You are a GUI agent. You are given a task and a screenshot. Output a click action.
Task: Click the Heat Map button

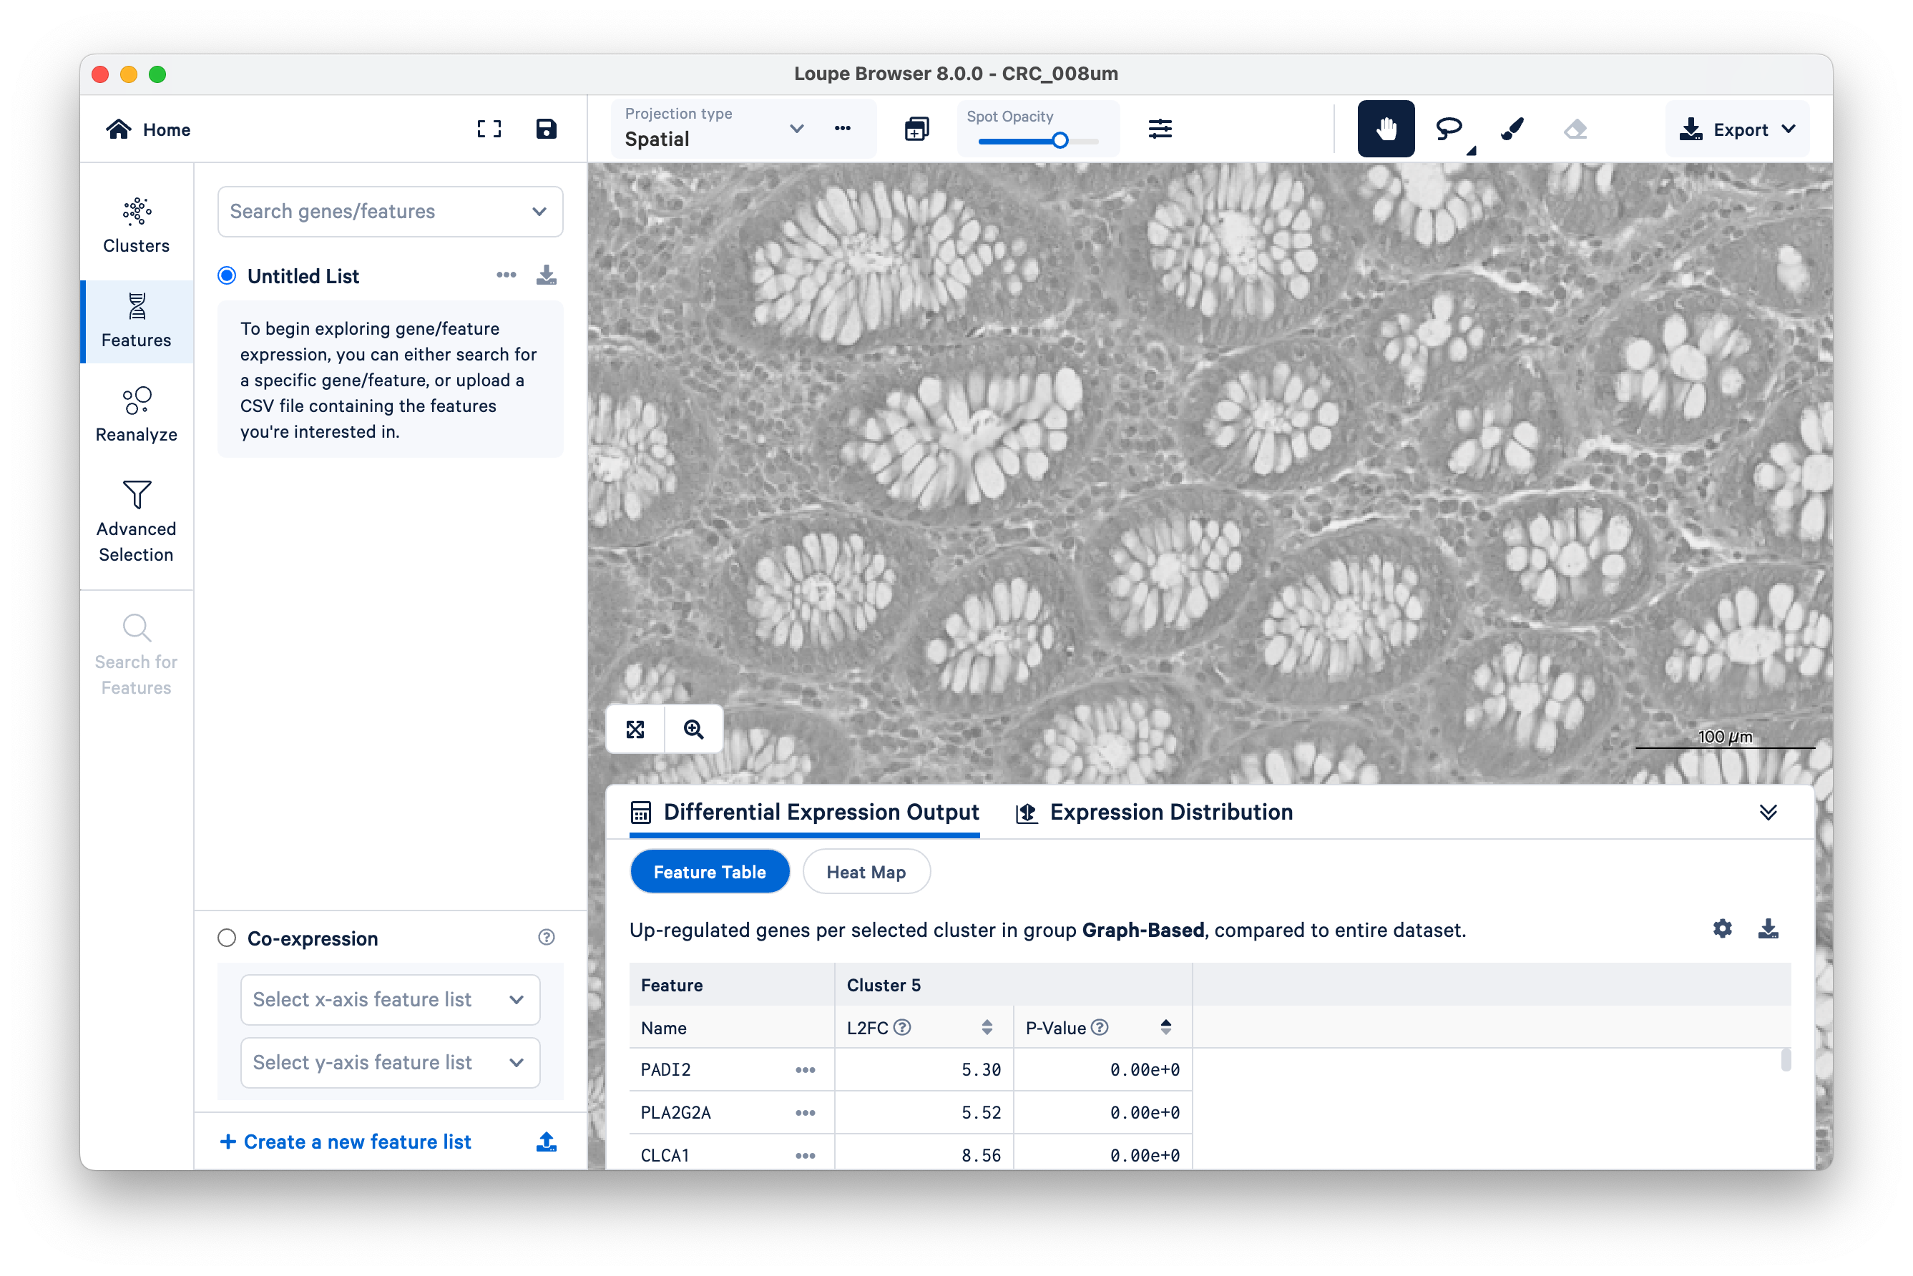866,872
